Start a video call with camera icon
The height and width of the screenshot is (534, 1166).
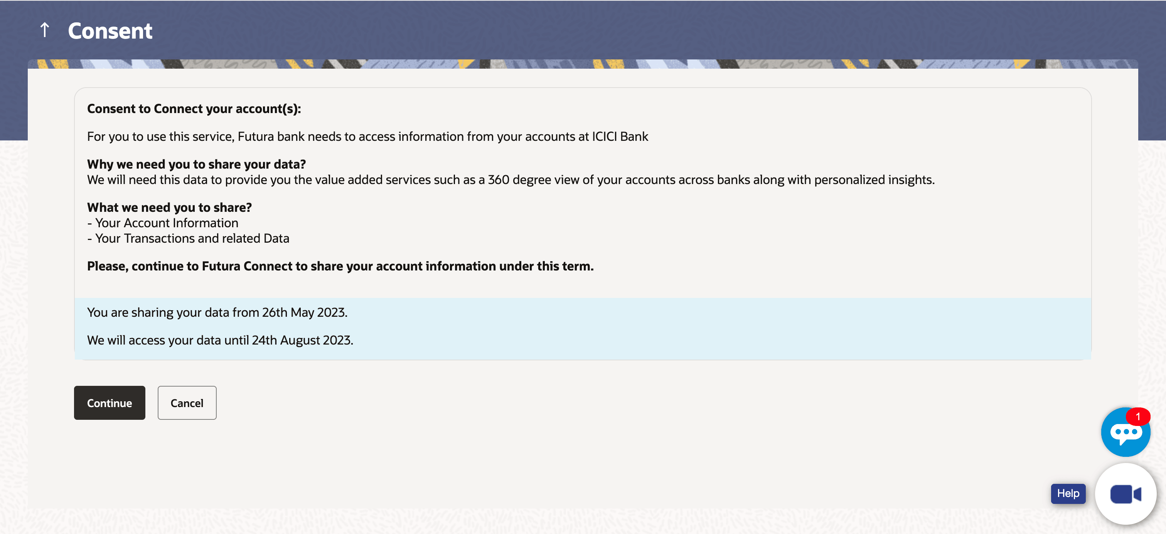[1125, 493]
